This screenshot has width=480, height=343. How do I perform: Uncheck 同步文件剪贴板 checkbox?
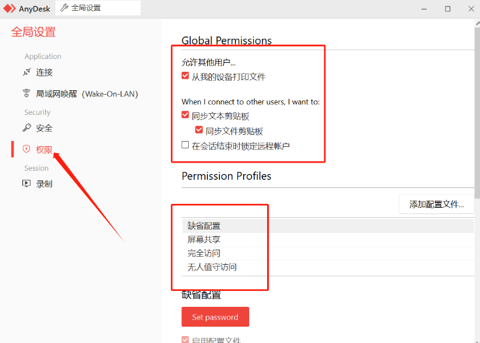[x=199, y=130]
